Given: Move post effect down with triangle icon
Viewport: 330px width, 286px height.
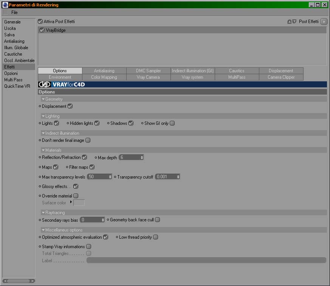Looking at the screenshot, I should [294, 21].
